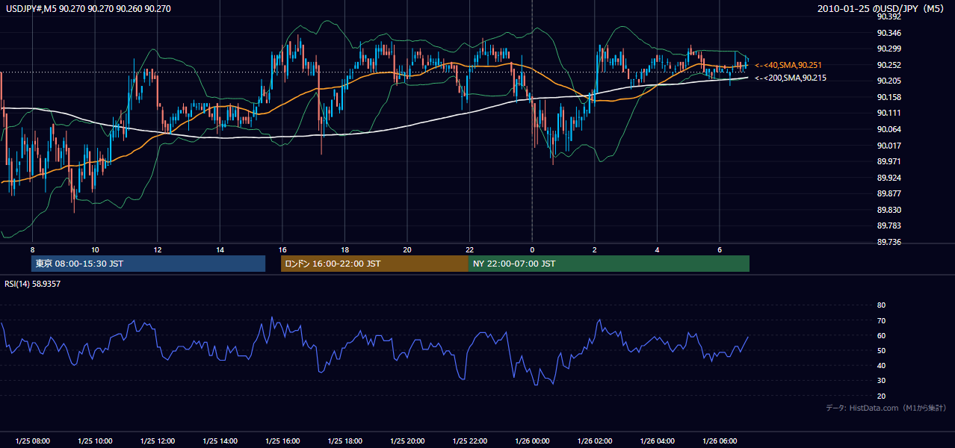955x448 pixels.
Task: Click the RSI 60 level label
Action: pos(881,335)
